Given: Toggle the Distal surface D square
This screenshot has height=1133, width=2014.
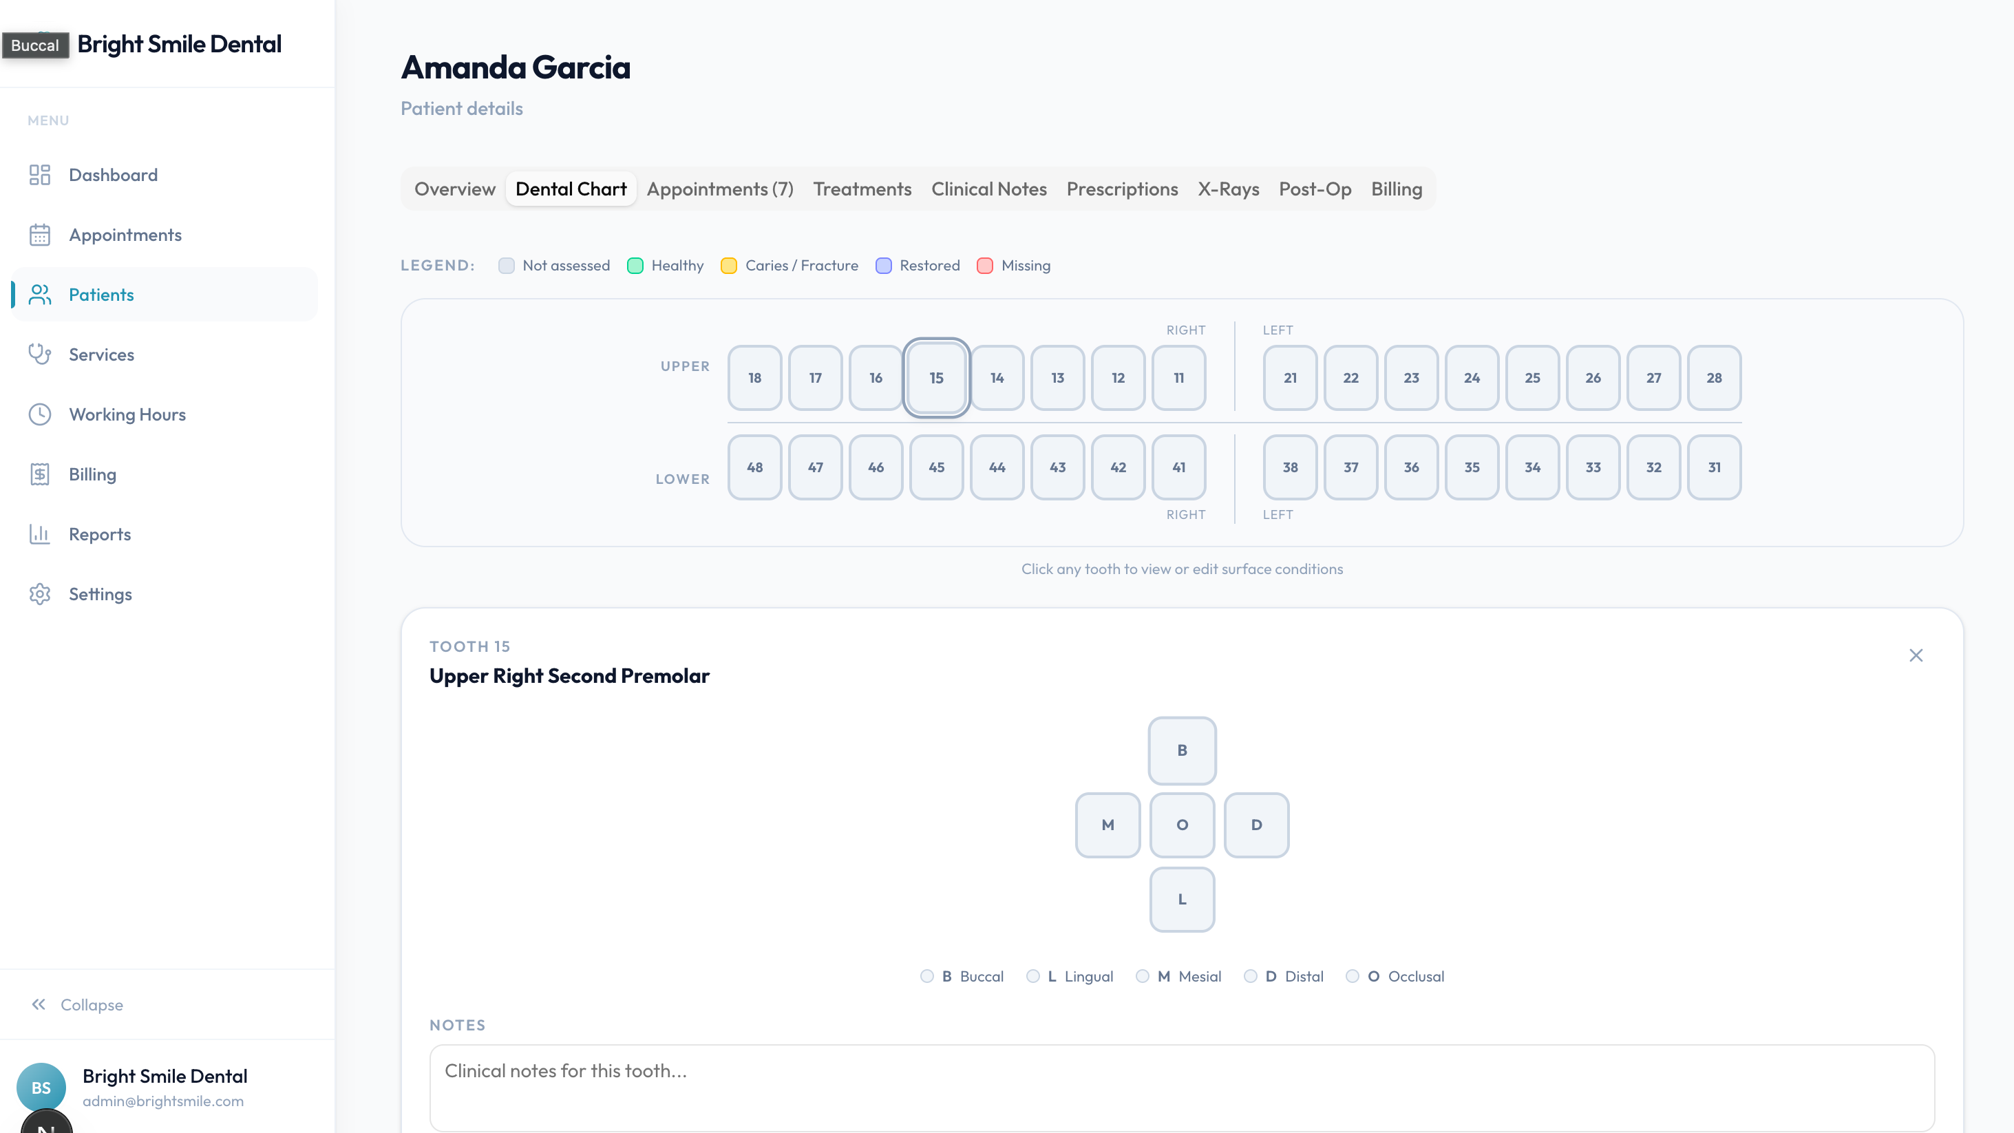Looking at the screenshot, I should [x=1256, y=825].
